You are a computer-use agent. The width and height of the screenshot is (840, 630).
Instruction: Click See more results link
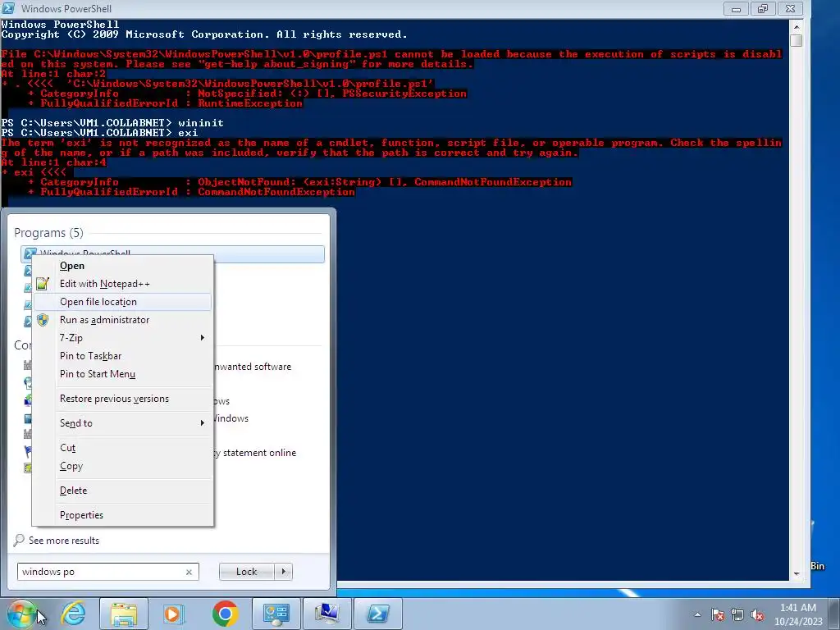pos(64,541)
